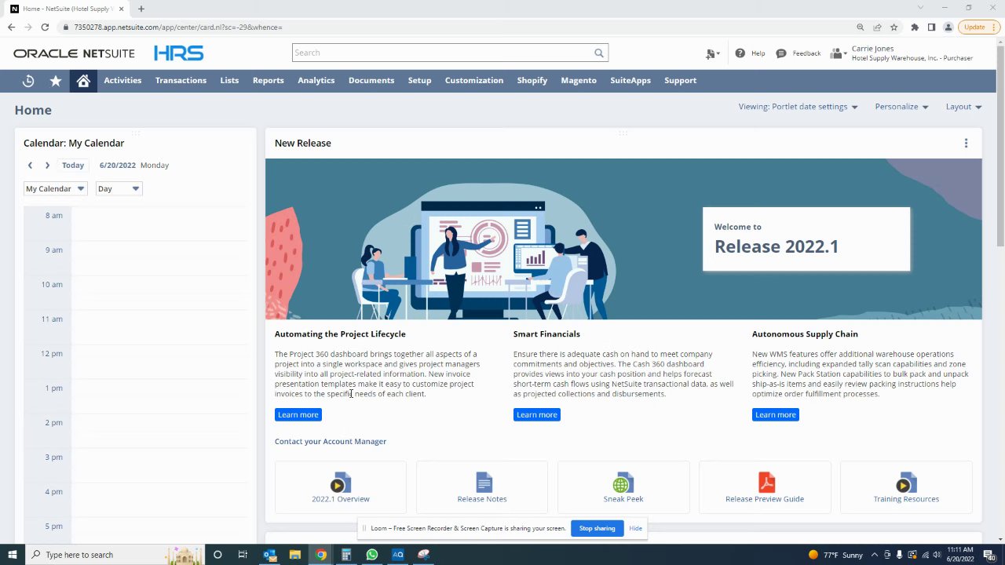This screenshot has width=1005, height=565.
Task: Reload the page in Chrome
Action: pyautogui.click(x=45, y=27)
